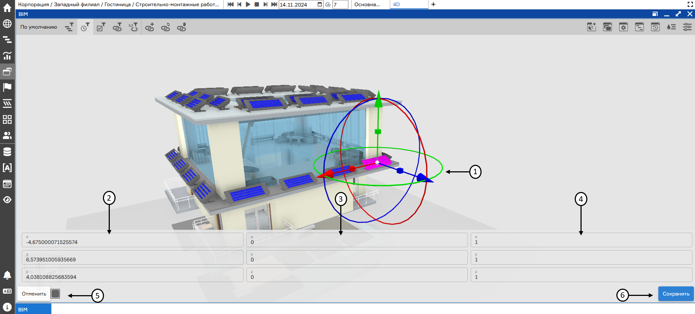This screenshot has width=695, height=314.
Task: Open the language translation icon in the sidebar
Action: click(7, 291)
